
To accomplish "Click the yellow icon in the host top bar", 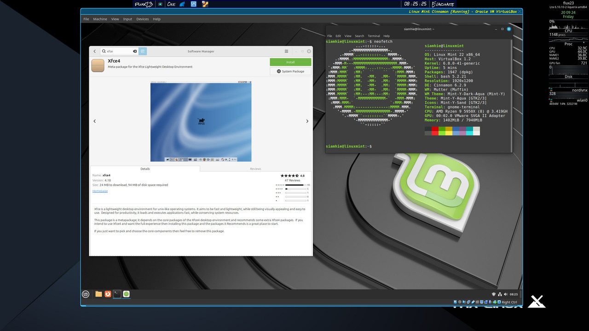I will pyautogui.click(x=205, y=4).
